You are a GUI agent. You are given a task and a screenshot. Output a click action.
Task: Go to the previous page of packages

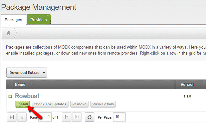22,117
